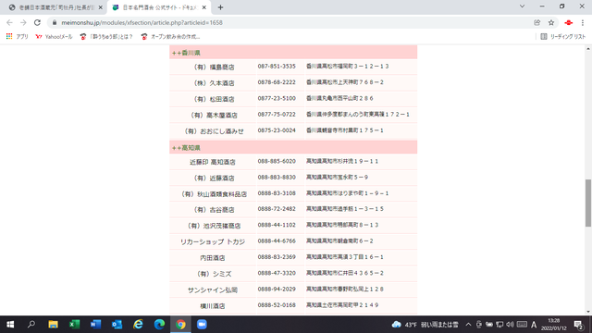Screen dimensions: 592x333
Task: Close the 日本名門酒会 tab
Action: pos(203,7)
